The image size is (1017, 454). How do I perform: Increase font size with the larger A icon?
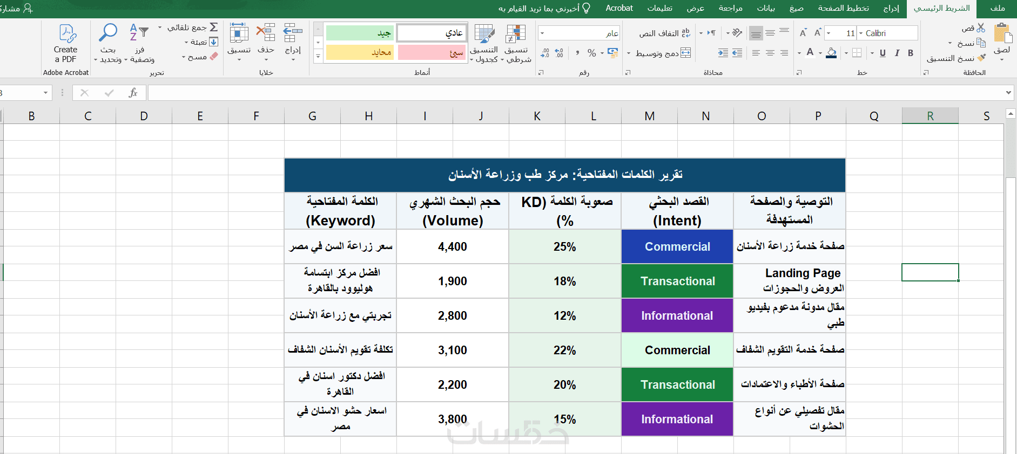coord(818,33)
